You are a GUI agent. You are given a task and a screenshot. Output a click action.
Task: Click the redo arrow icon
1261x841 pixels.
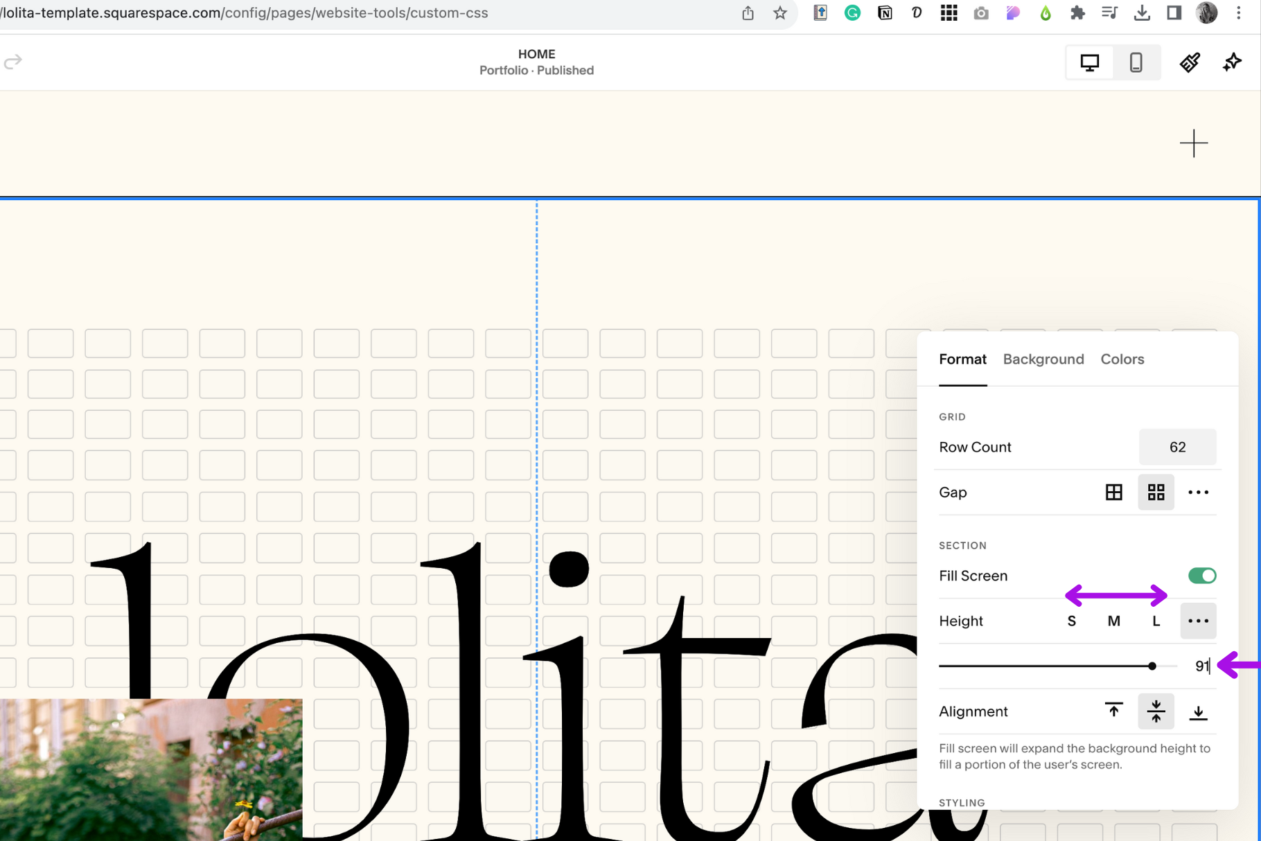pyautogui.click(x=13, y=62)
